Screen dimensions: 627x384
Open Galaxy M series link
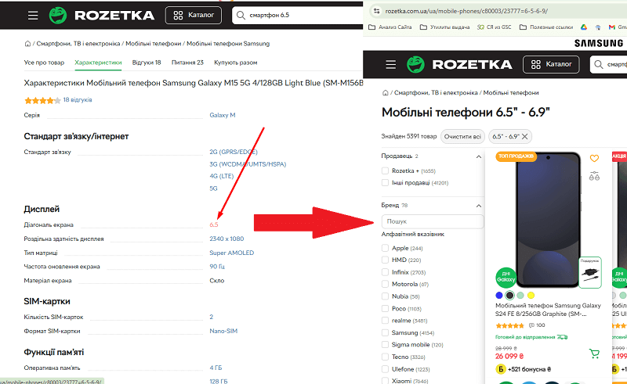tap(223, 115)
